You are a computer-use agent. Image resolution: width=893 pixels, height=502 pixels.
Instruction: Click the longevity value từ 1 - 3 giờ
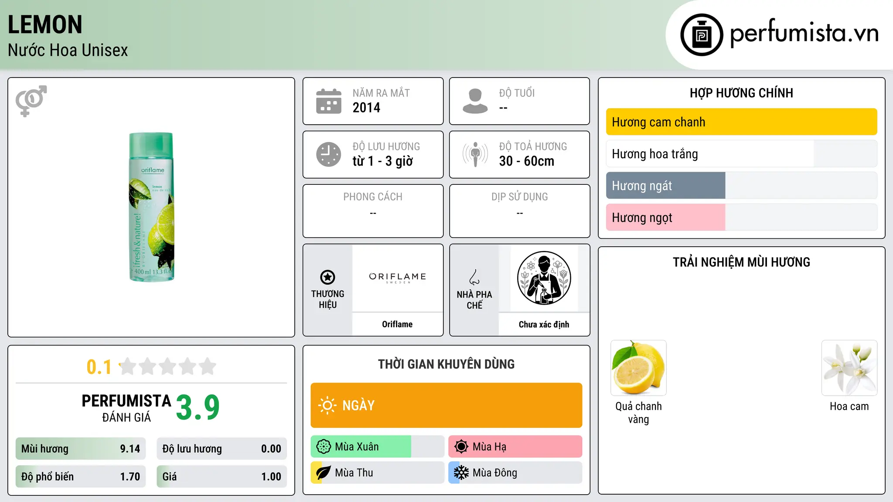click(383, 161)
